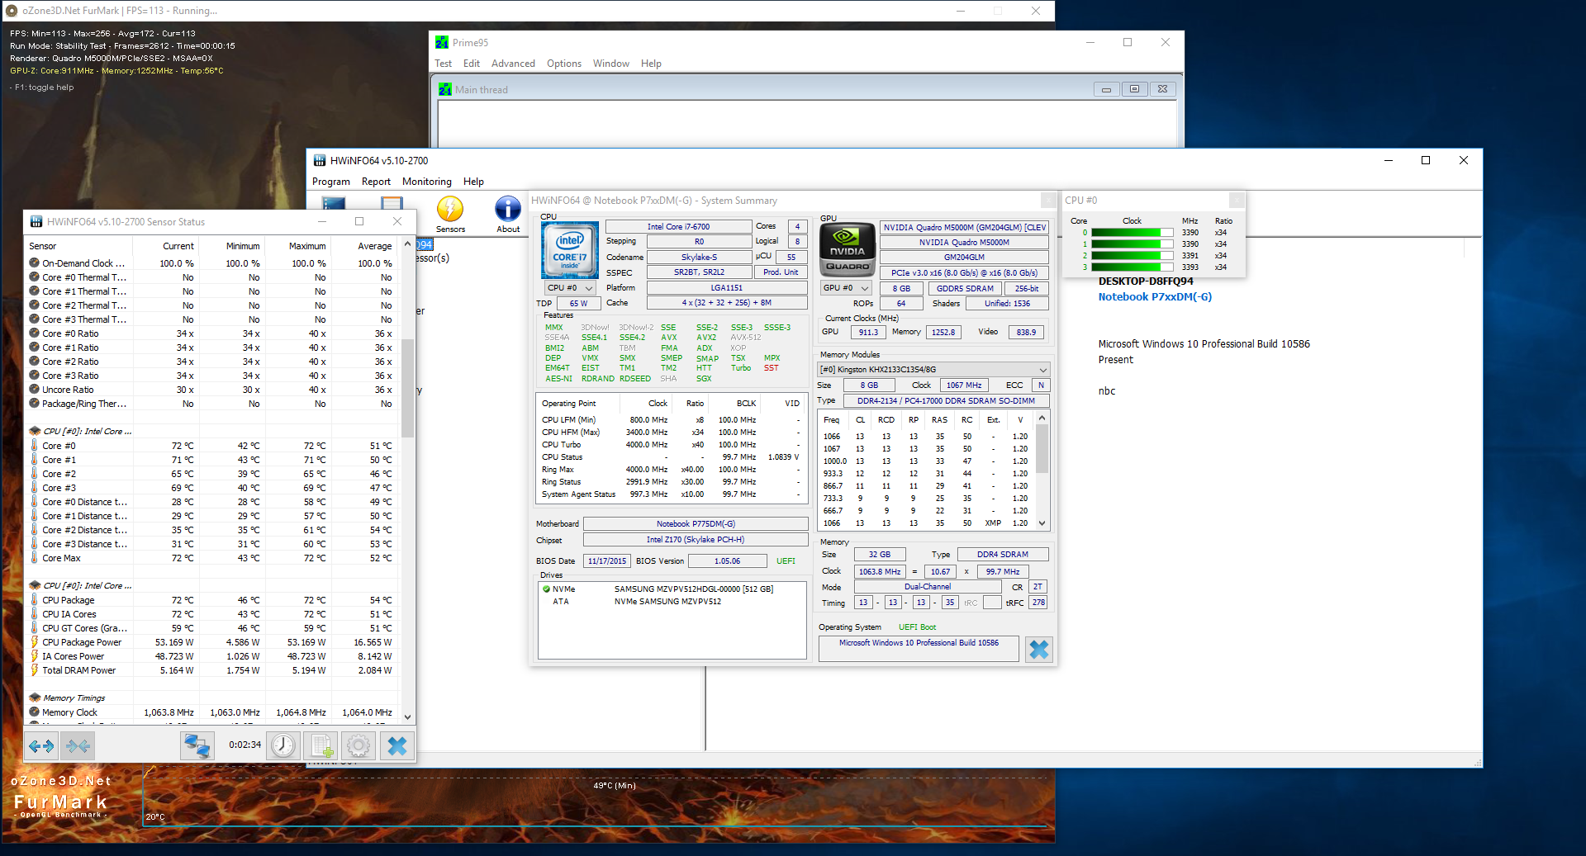Open CPU #0 selector dropdown

(x=570, y=288)
